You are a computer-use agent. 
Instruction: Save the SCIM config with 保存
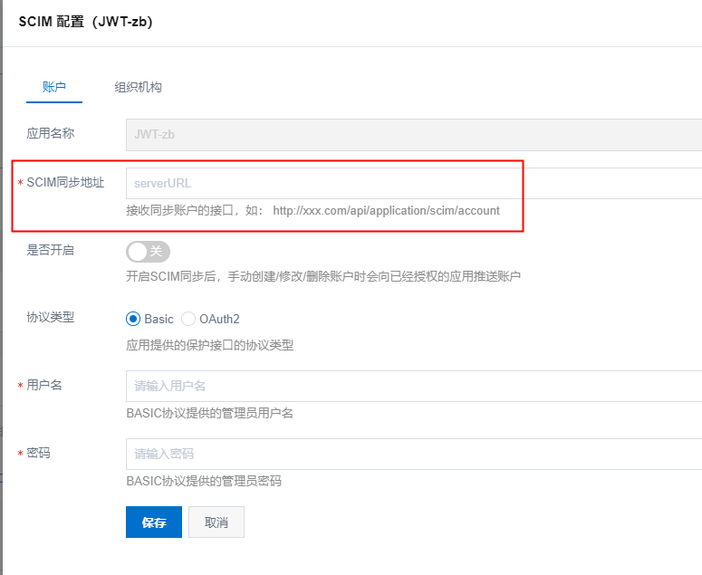point(154,522)
